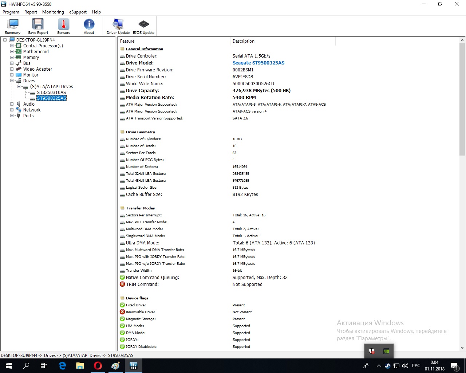Open the Report menu
466x373 pixels.
point(31,12)
